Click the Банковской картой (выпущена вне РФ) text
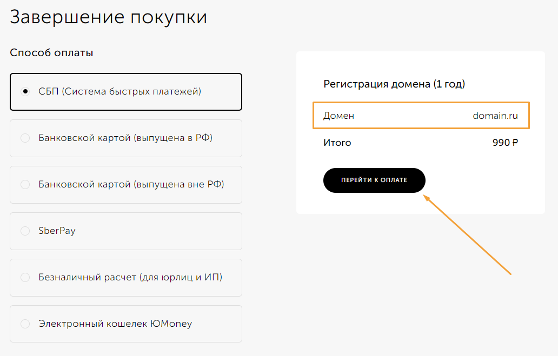The height and width of the screenshot is (356, 558). [x=131, y=184]
